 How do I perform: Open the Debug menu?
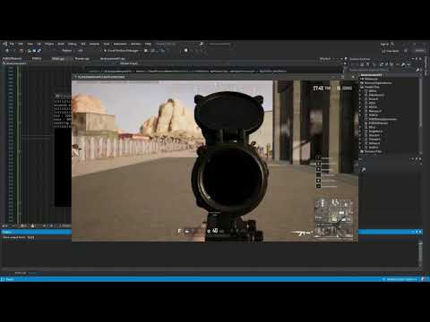73,44
